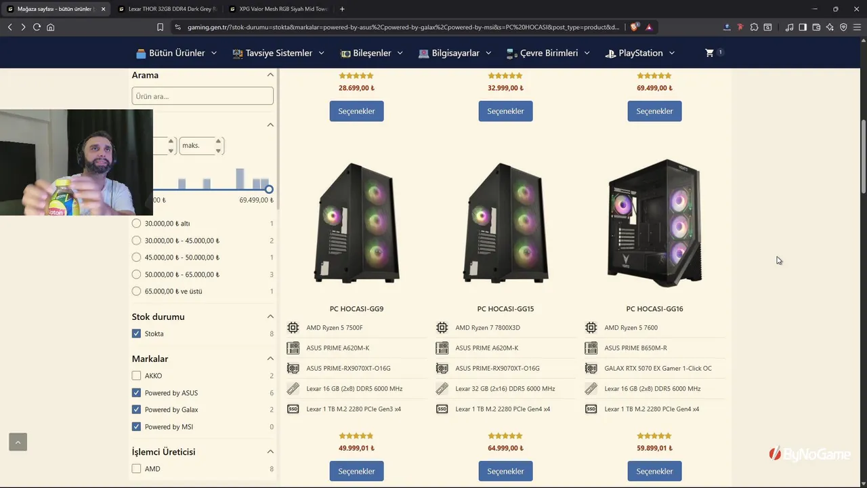
Task: Open Brave Shields lion icon
Action: click(x=635, y=27)
